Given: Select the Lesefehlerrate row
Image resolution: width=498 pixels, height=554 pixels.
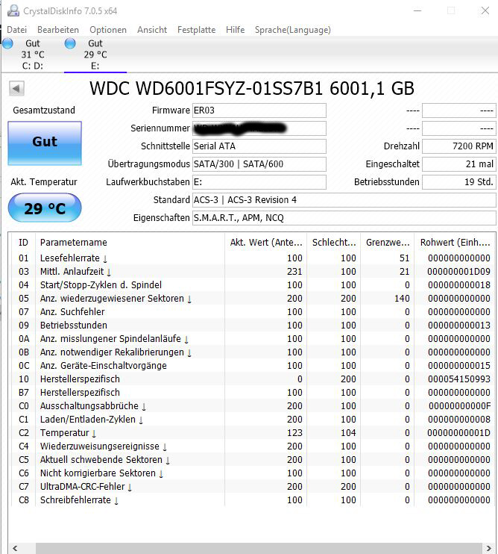Looking at the screenshot, I should coord(253,258).
